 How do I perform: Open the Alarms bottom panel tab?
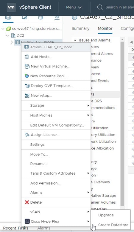[x=44, y=228]
